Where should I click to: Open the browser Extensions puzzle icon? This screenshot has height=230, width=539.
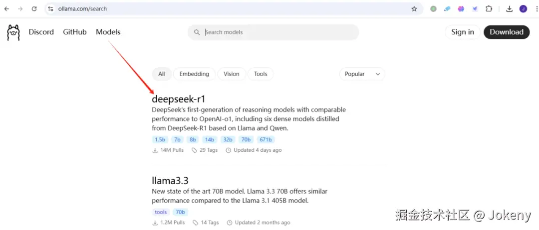click(489, 8)
